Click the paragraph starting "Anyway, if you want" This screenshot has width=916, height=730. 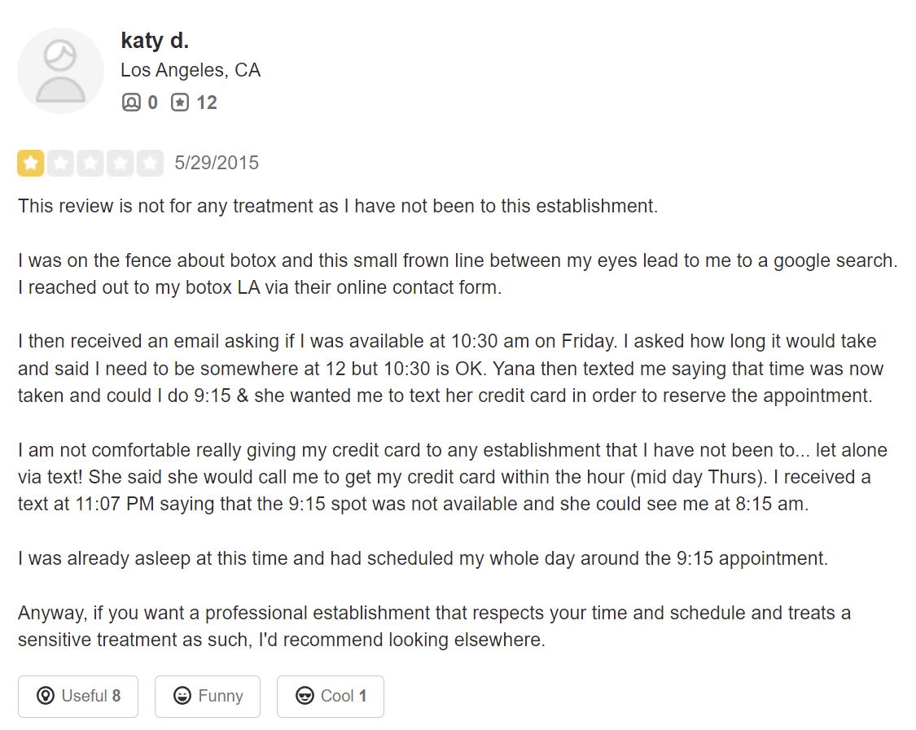434,626
